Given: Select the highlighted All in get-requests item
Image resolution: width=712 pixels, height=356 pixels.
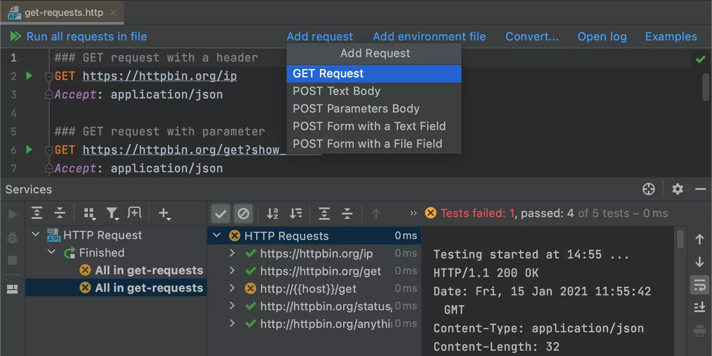Looking at the screenshot, I should coord(149,288).
